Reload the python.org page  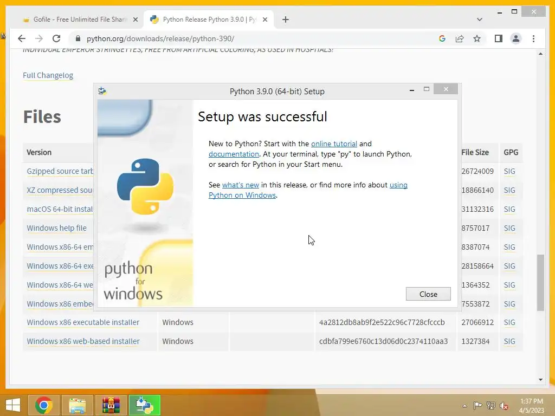click(56, 38)
